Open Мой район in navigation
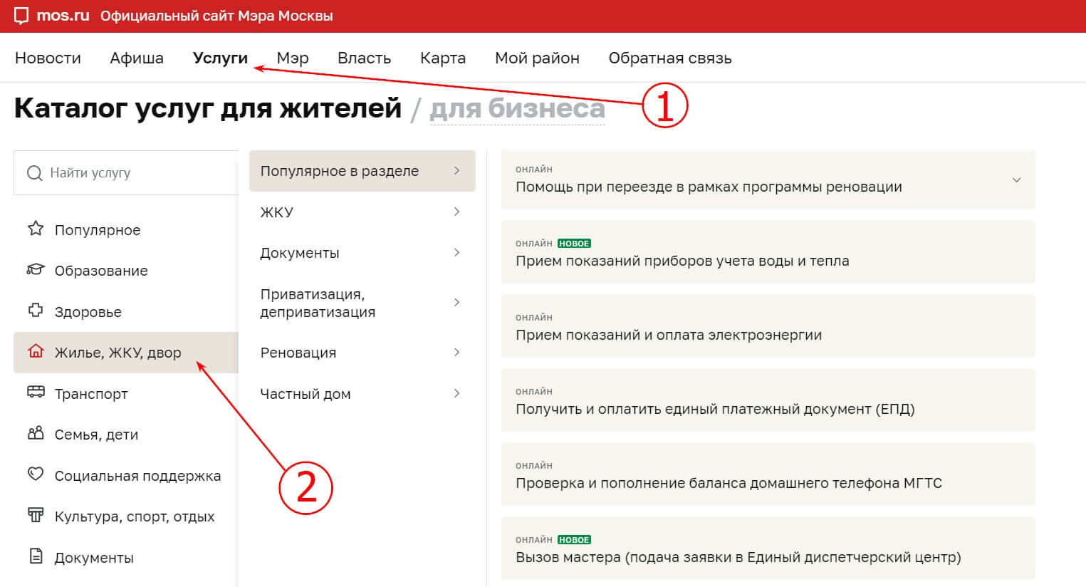 pyautogui.click(x=537, y=58)
